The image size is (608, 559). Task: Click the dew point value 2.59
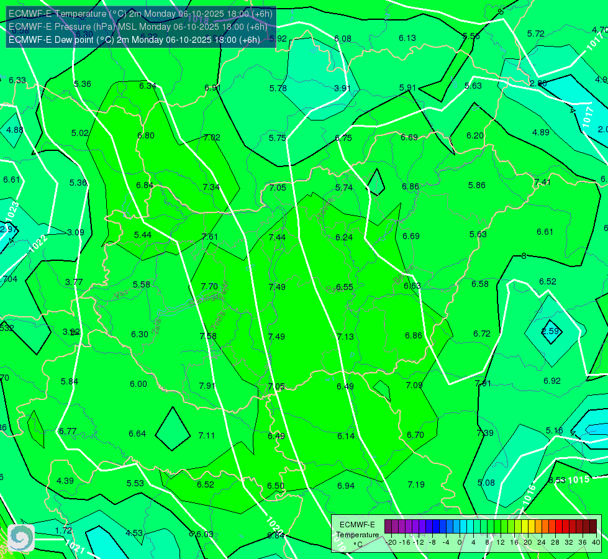pos(550,331)
